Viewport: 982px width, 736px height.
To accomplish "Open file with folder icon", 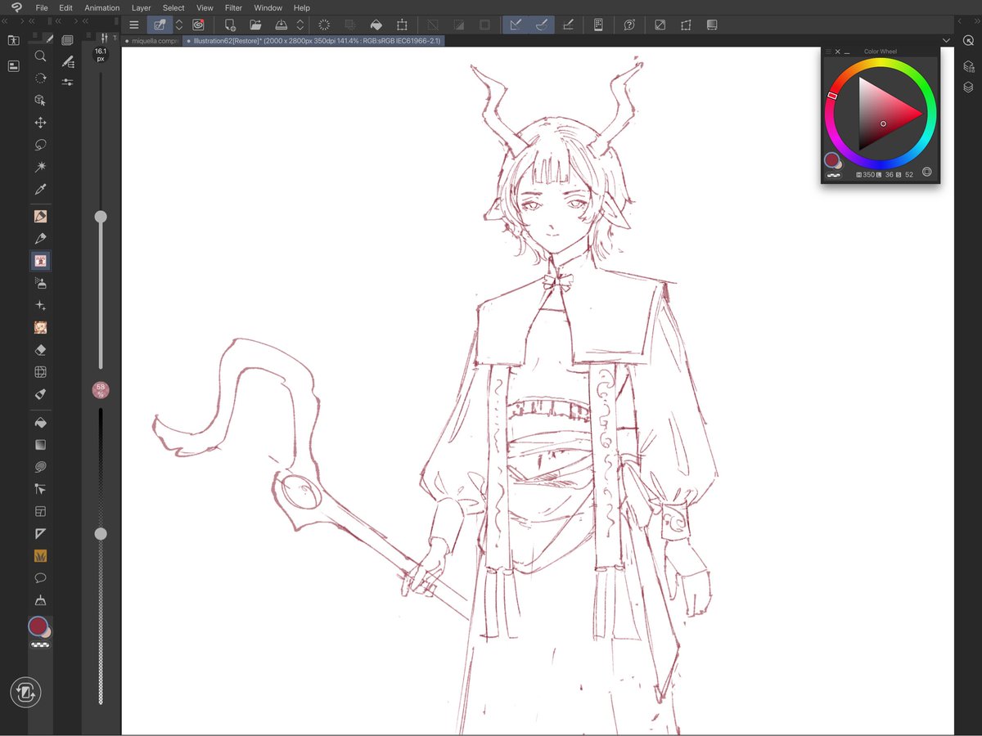I will coord(255,25).
